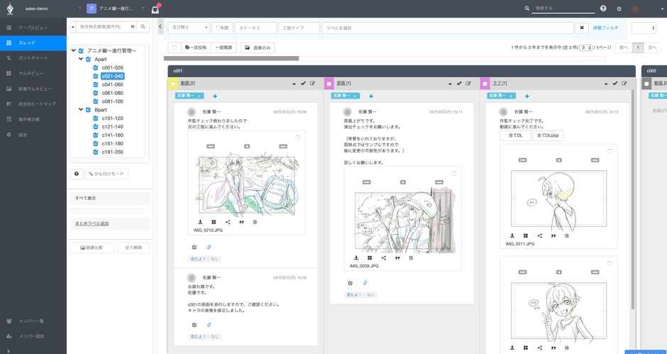Click the 画像のみ images only button
Screen dimensions: 667x354
click(258, 48)
